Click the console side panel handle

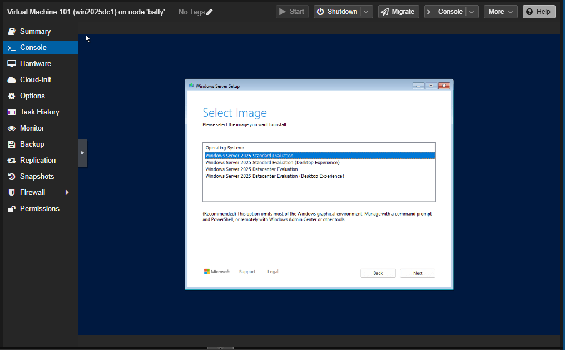(x=82, y=153)
